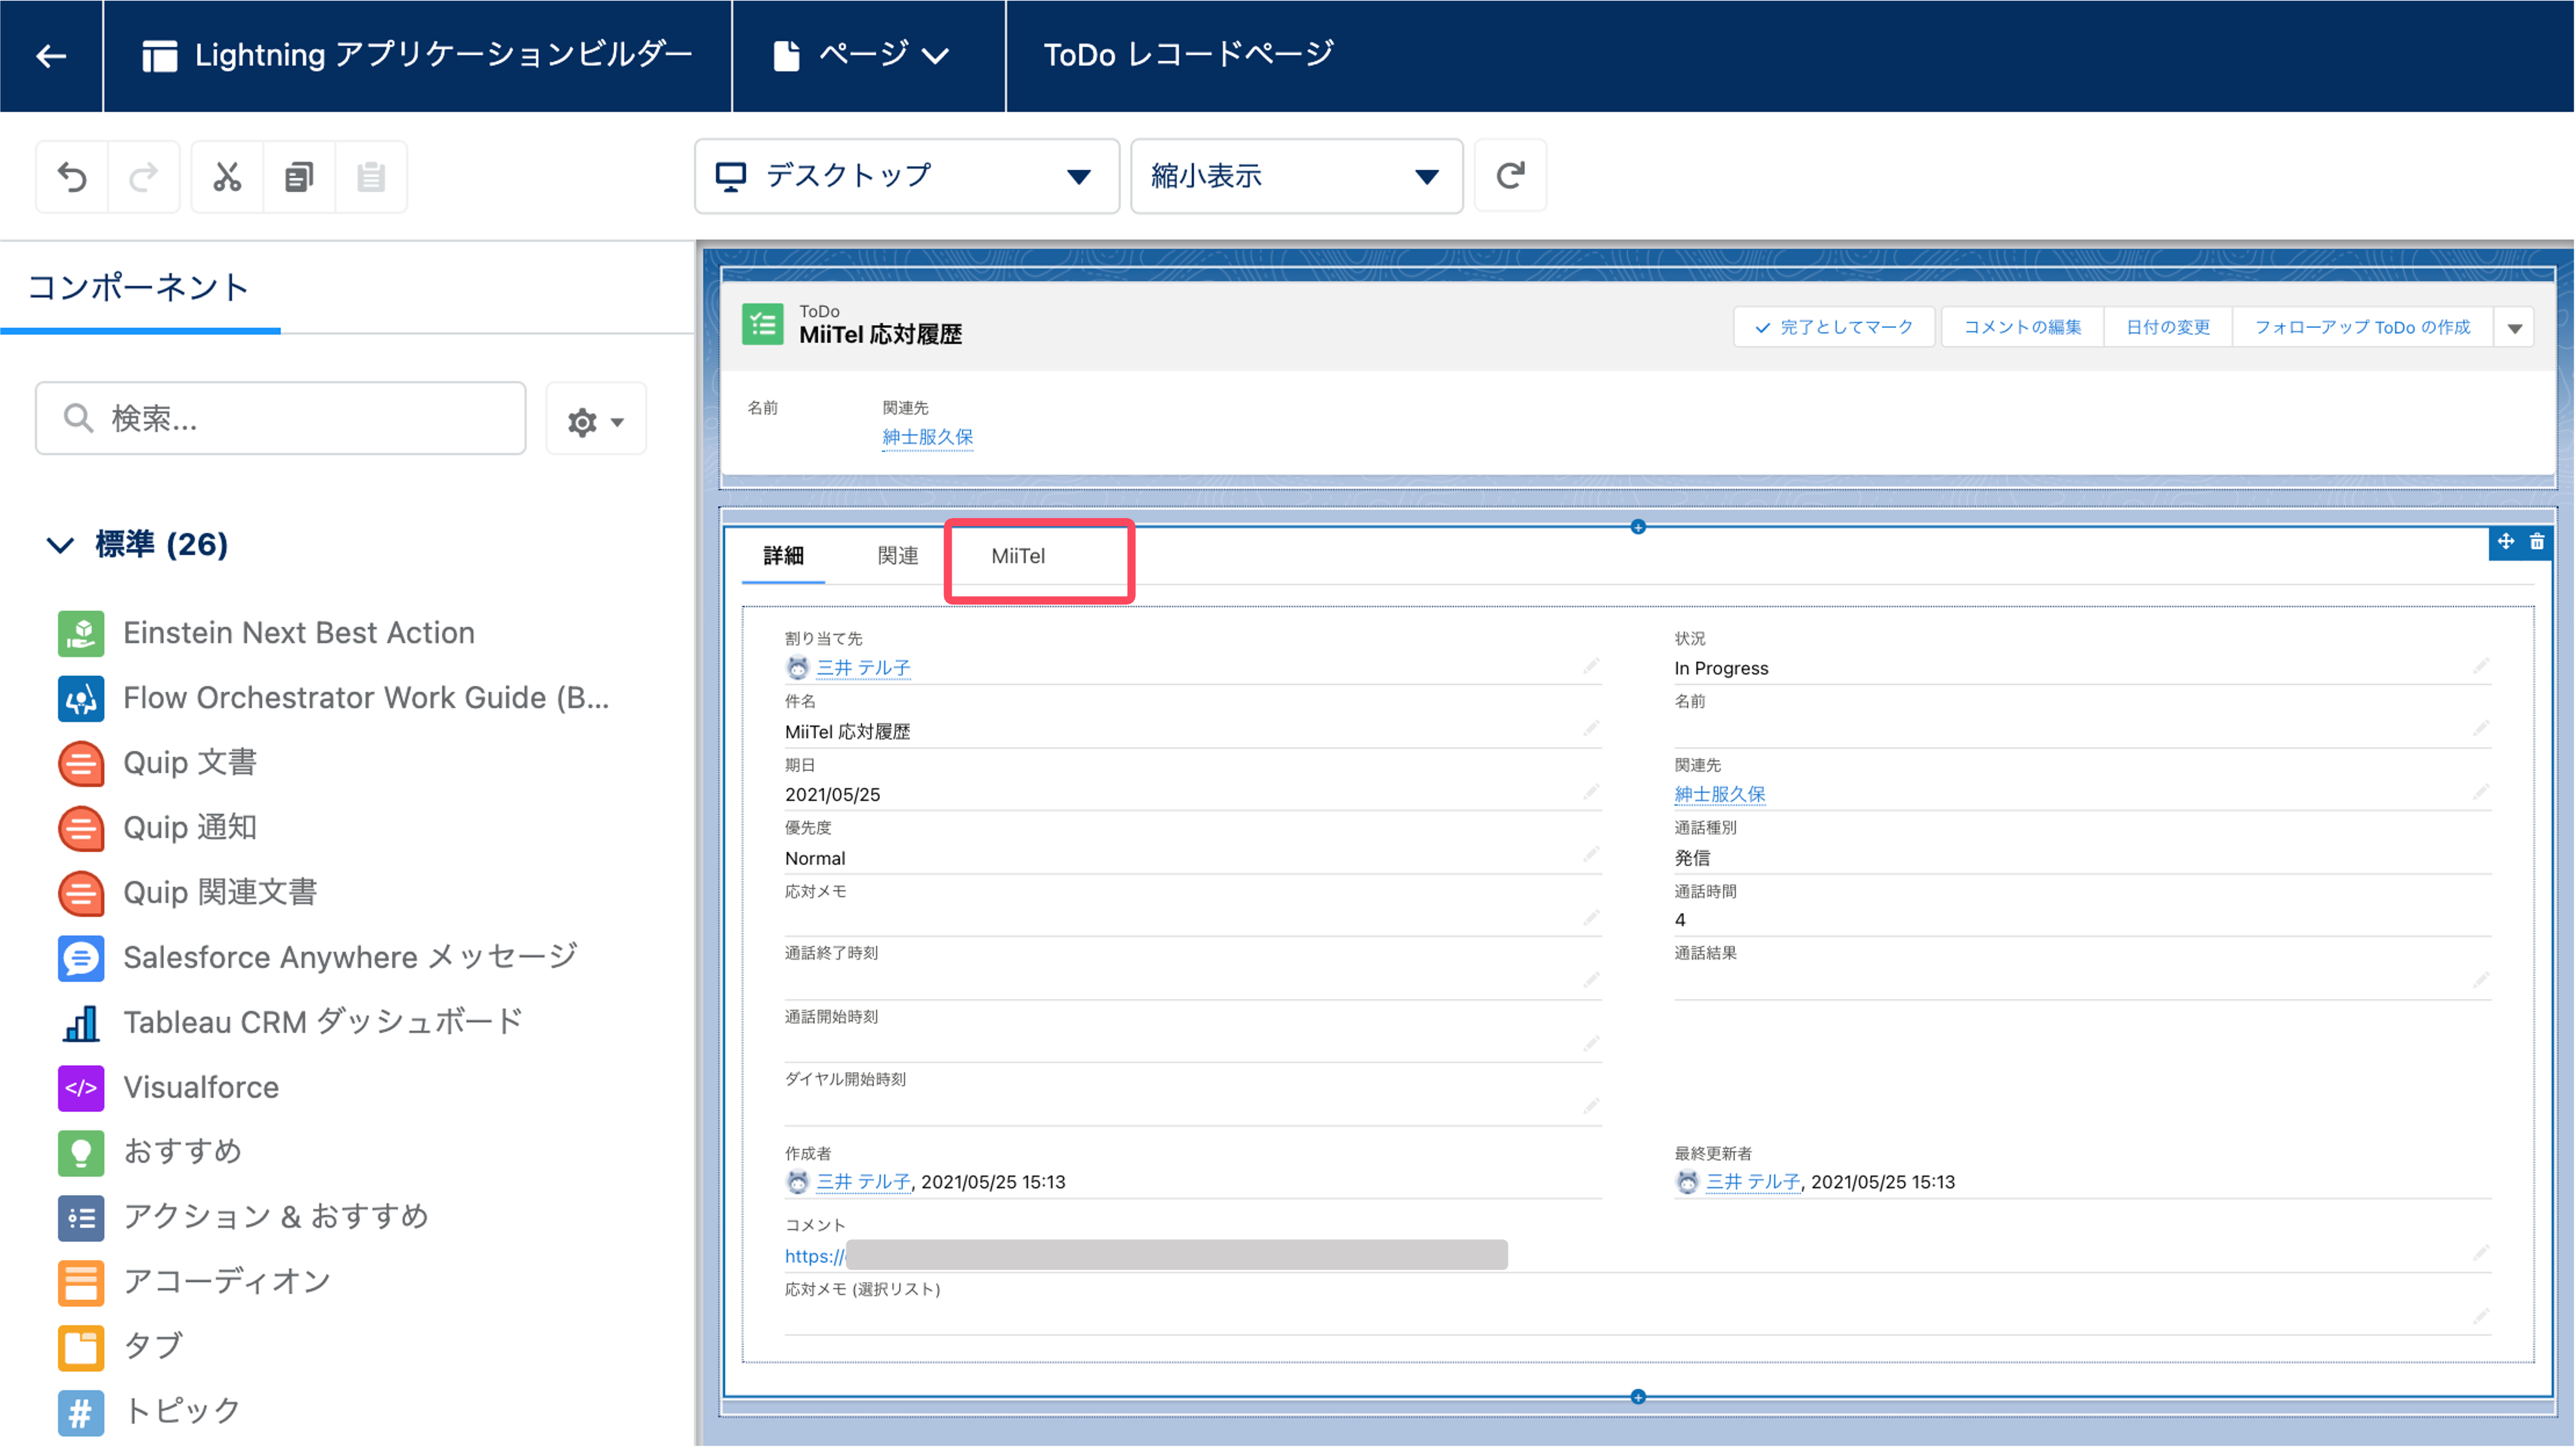Click edit pencil for 状況 field
2576x1447 pixels.
(x=2481, y=665)
